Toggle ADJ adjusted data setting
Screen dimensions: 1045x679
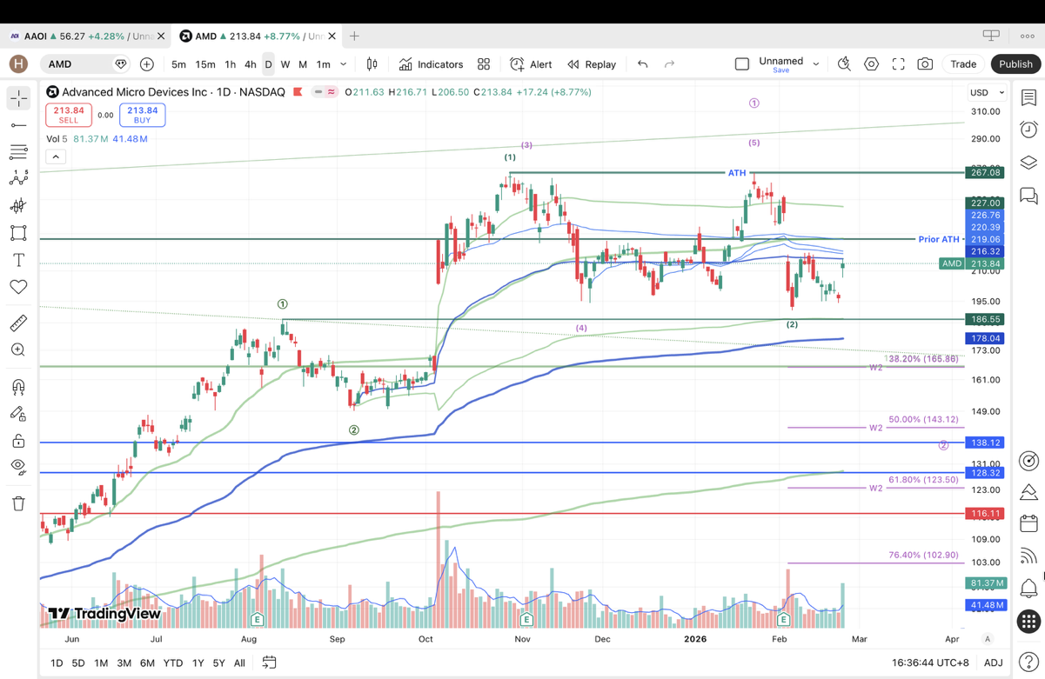click(993, 662)
